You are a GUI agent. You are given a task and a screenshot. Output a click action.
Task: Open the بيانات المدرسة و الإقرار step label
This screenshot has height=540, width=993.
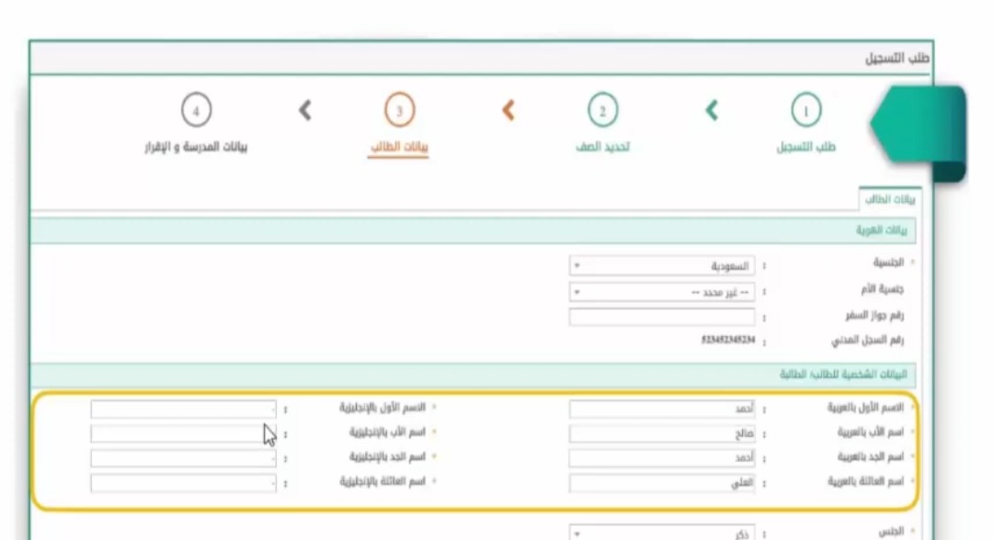(x=196, y=147)
